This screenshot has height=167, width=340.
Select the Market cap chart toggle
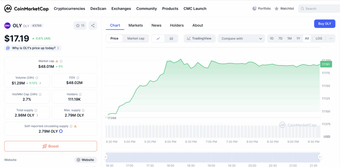pyautogui.click(x=135, y=38)
